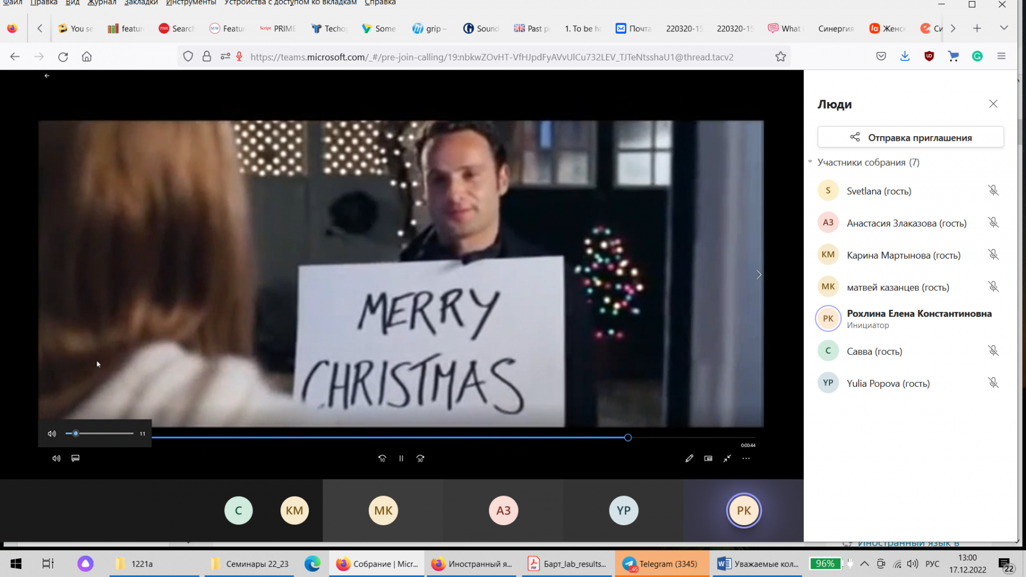Switch keyboard language РУС in the tray

[x=933, y=563]
